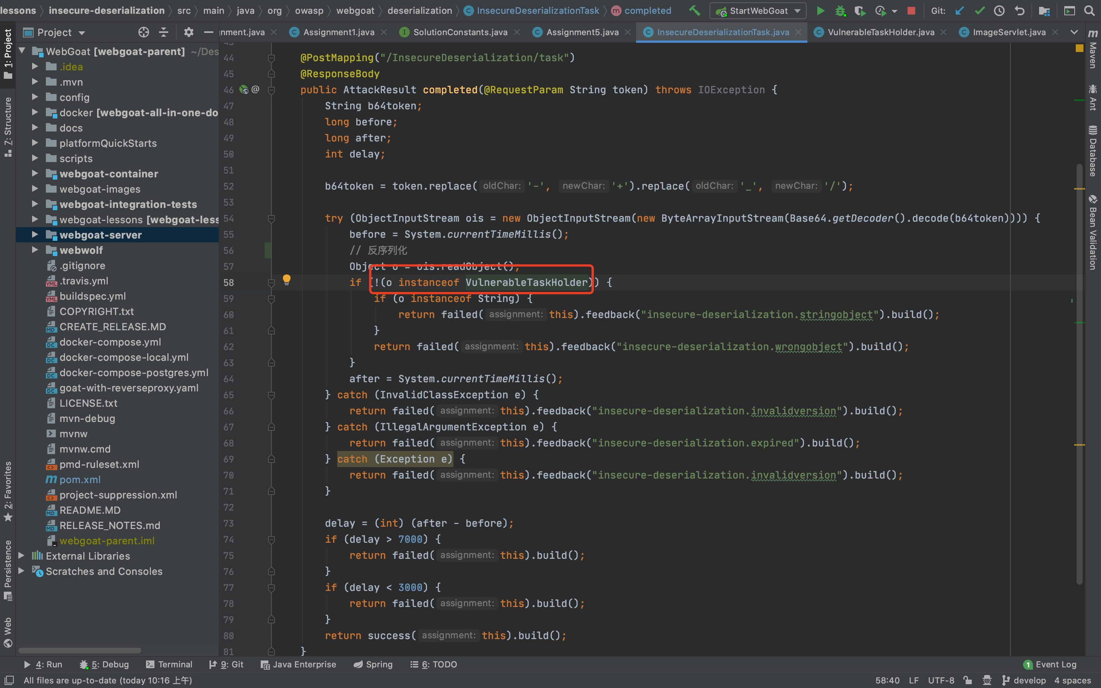Image resolution: width=1101 pixels, height=688 pixels.
Task: Stop the running process with red square
Action: [x=911, y=10]
